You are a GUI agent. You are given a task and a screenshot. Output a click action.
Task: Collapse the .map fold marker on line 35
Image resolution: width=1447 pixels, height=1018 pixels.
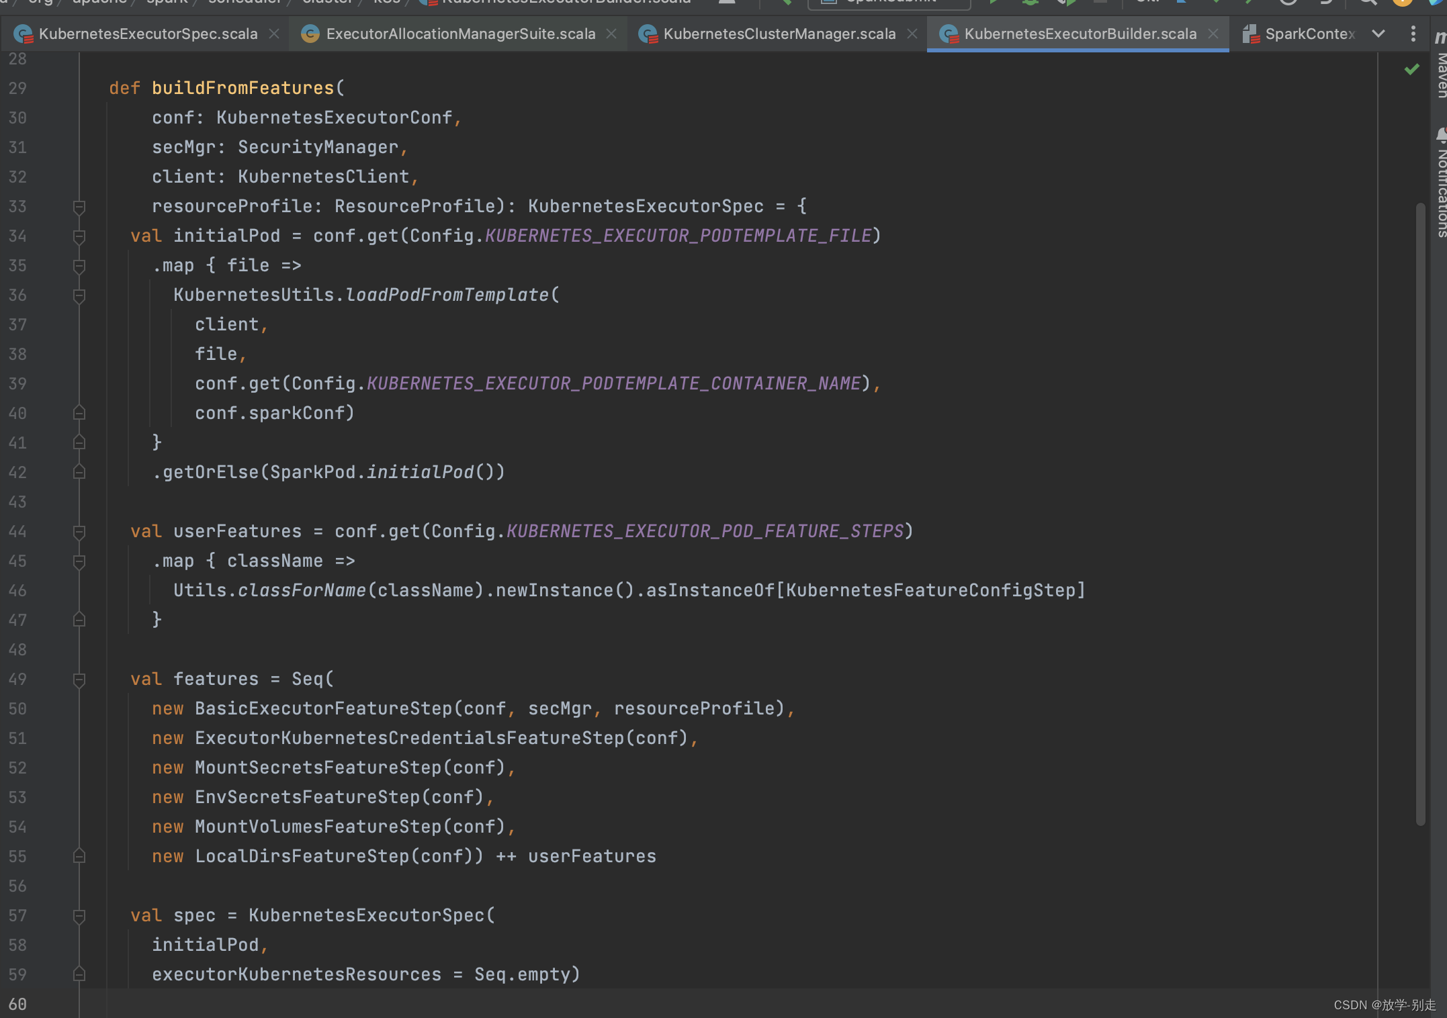[79, 266]
